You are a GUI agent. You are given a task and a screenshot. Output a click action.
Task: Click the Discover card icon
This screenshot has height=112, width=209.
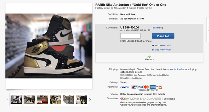pyautogui.click(x=159, y=87)
